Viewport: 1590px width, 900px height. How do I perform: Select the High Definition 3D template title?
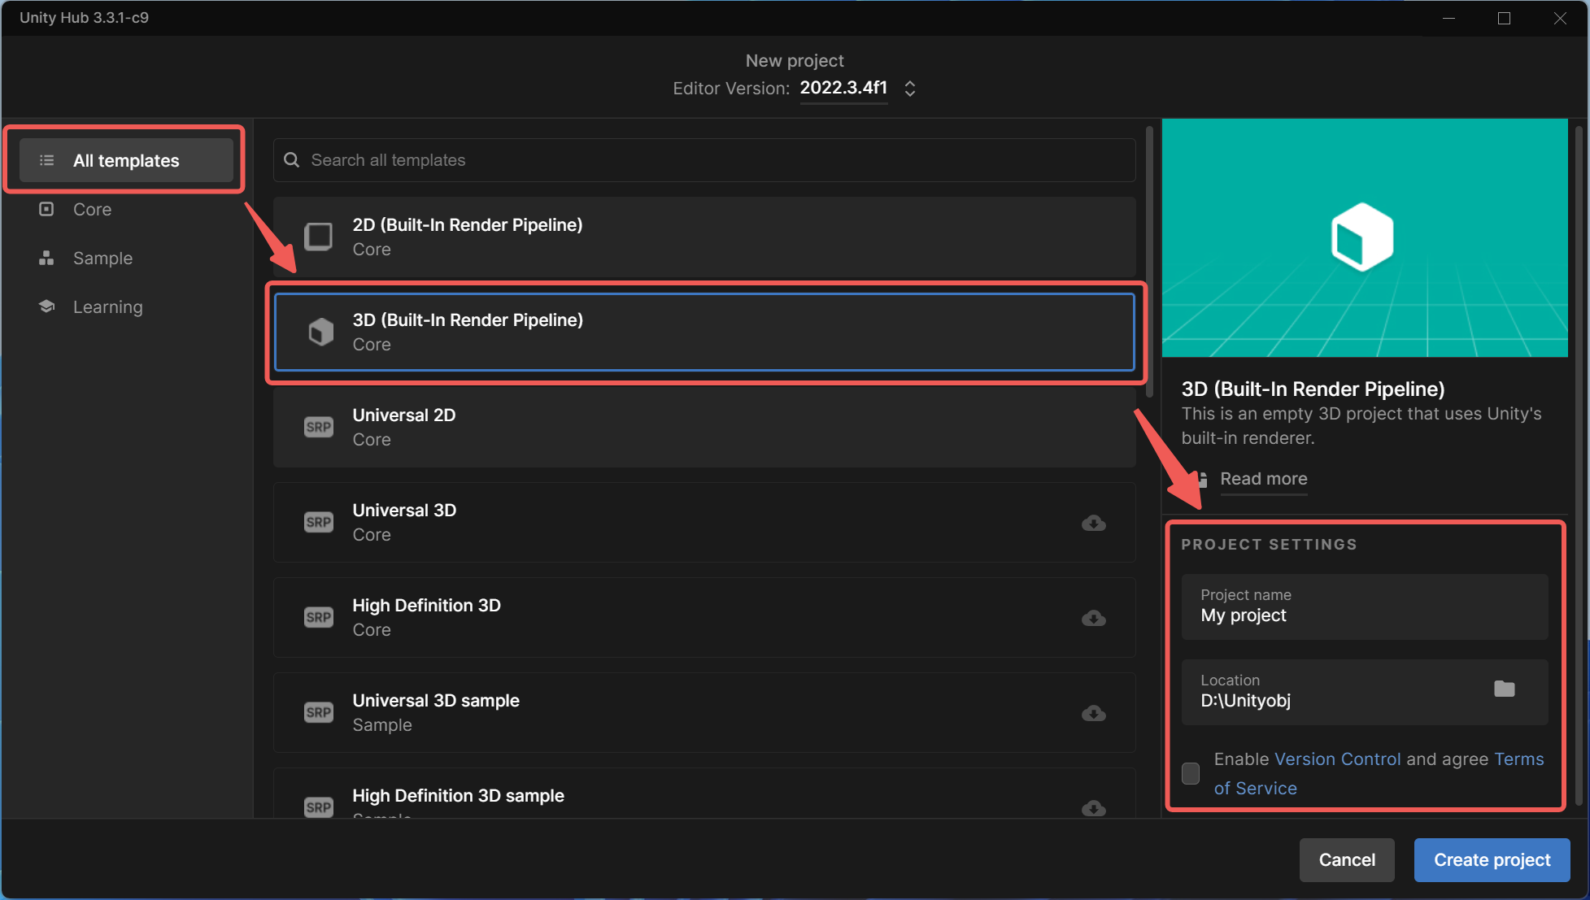coord(426,605)
